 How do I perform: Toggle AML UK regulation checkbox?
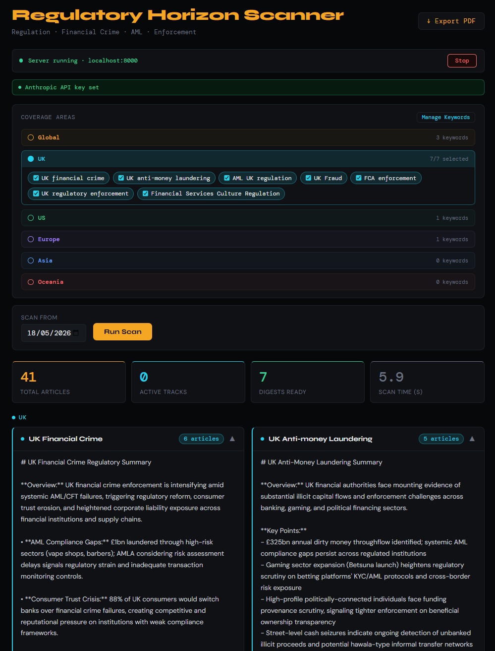tap(227, 178)
